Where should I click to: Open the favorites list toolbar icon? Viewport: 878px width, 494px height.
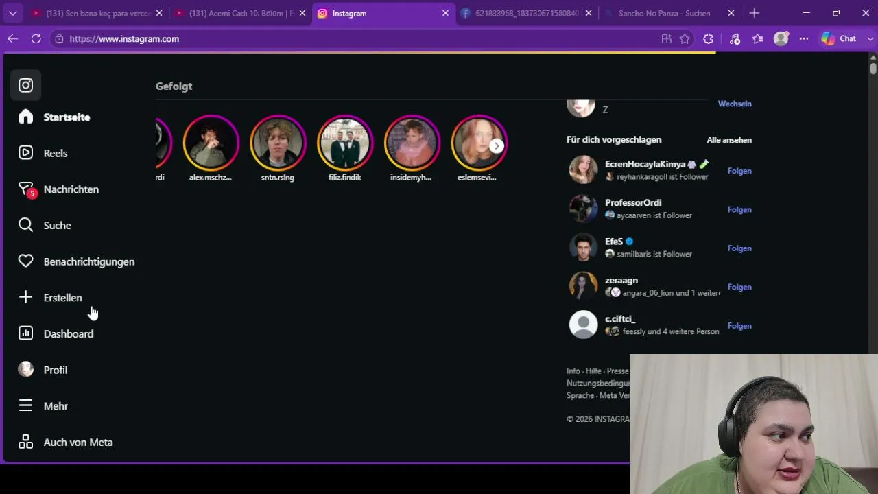[x=758, y=39]
